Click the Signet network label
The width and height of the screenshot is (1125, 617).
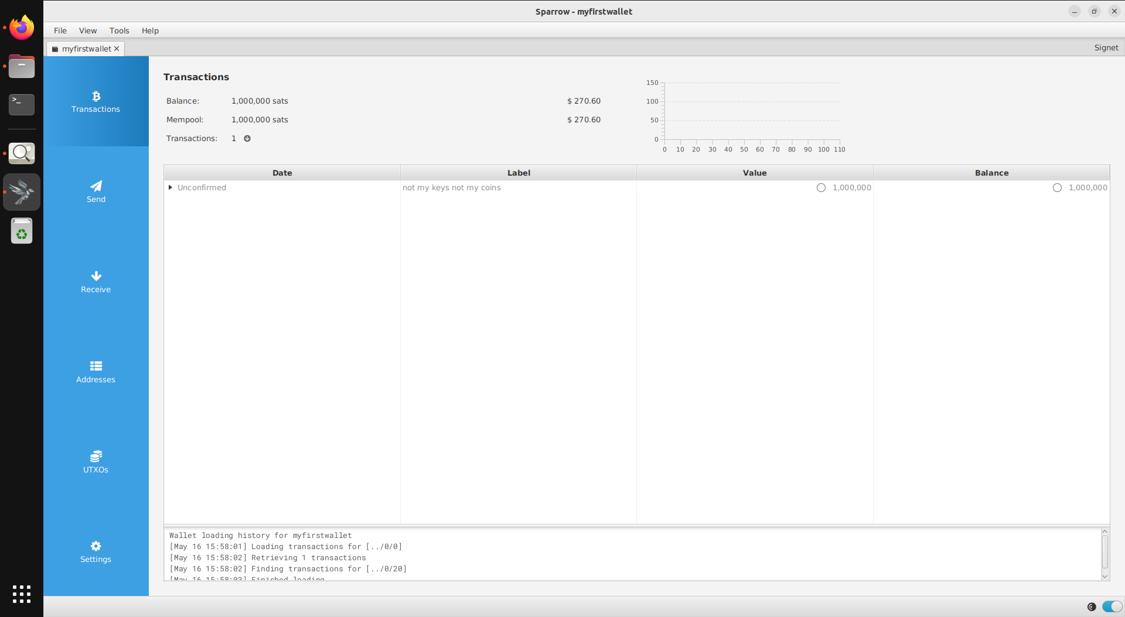[x=1106, y=48]
